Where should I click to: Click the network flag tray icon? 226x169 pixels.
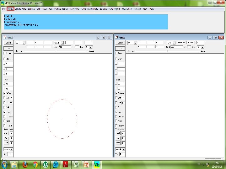(x=208, y=165)
